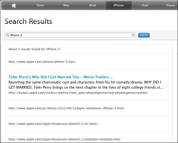The image size is (178, 143).
Task: Open the templates/template.html URL result
Action: tap(64, 139)
